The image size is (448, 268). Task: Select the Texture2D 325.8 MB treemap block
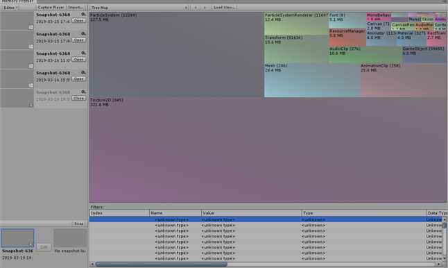268,150
